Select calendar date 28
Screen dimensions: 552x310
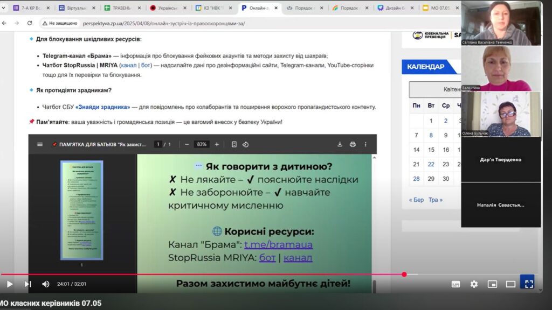(x=416, y=179)
